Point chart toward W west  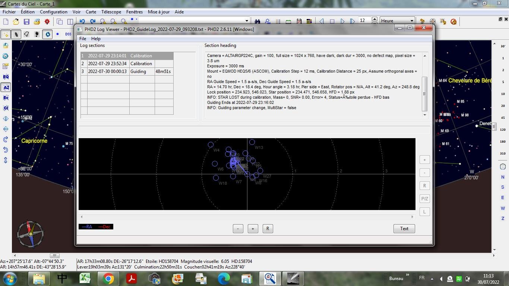(503, 208)
